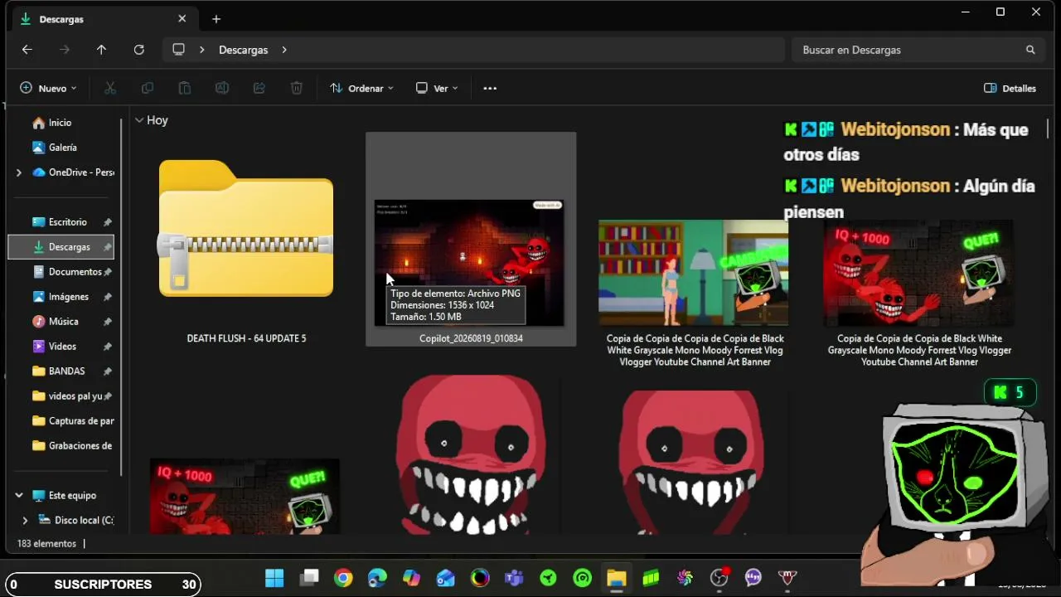Collapse the Este equipo tree node
This screenshot has height=597, width=1061.
(x=18, y=496)
